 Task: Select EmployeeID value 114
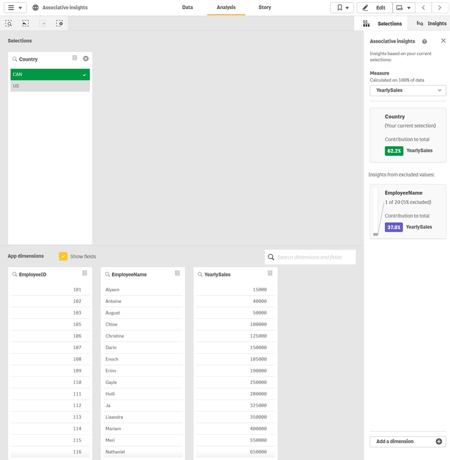tap(50, 429)
